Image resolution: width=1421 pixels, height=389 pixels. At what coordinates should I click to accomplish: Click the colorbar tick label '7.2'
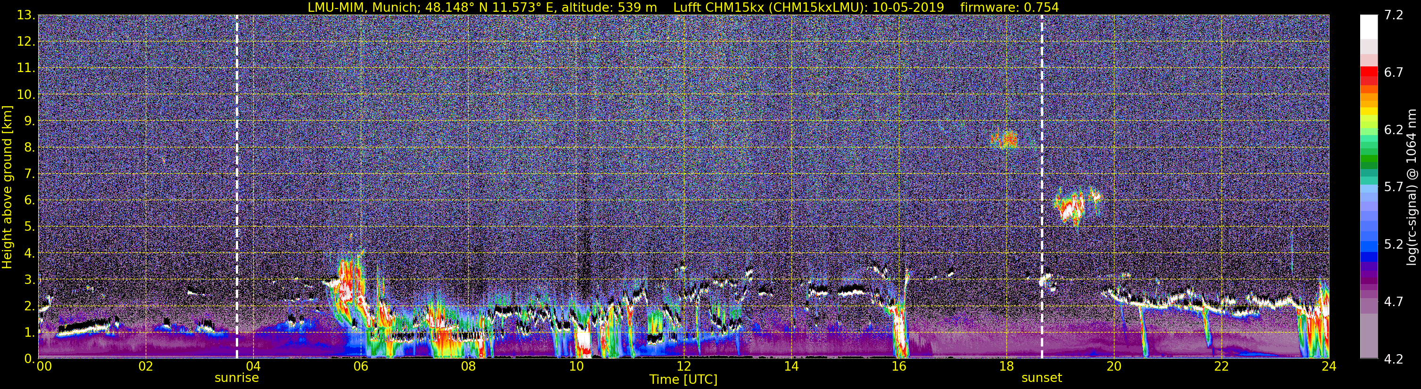tap(1394, 15)
